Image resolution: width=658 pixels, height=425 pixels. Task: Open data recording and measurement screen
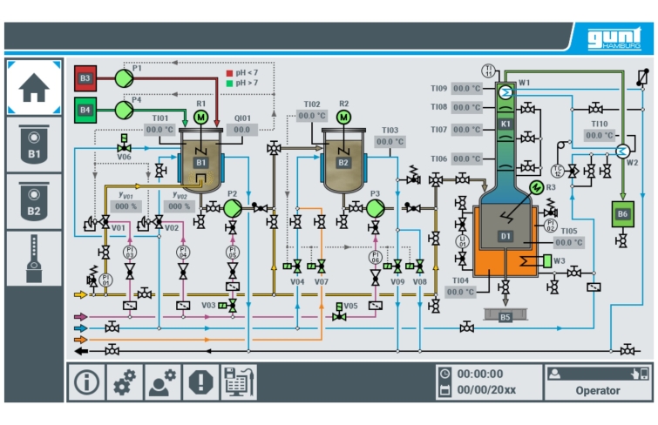239,382
